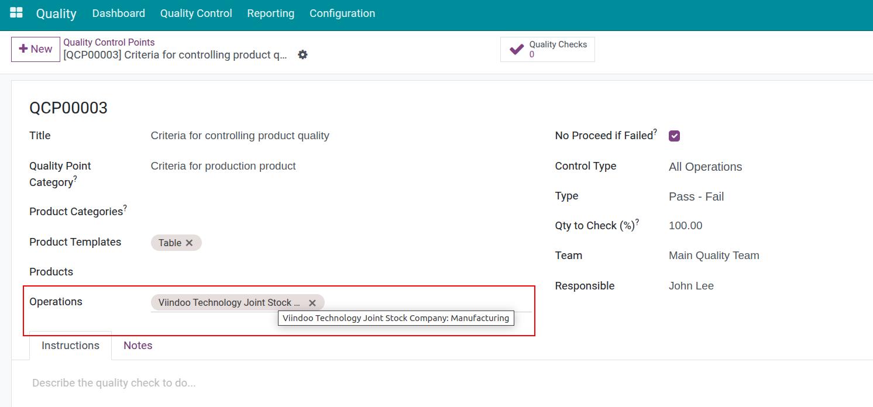Switch to the Notes tab
Image resolution: width=873 pixels, height=407 pixels.
pyautogui.click(x=138, y=346)
